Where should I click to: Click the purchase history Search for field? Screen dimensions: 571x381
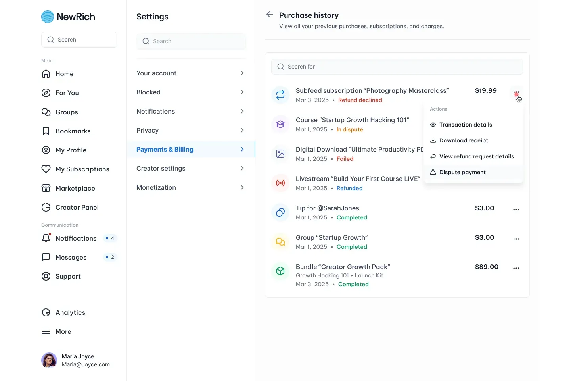[x=397, y=67]
